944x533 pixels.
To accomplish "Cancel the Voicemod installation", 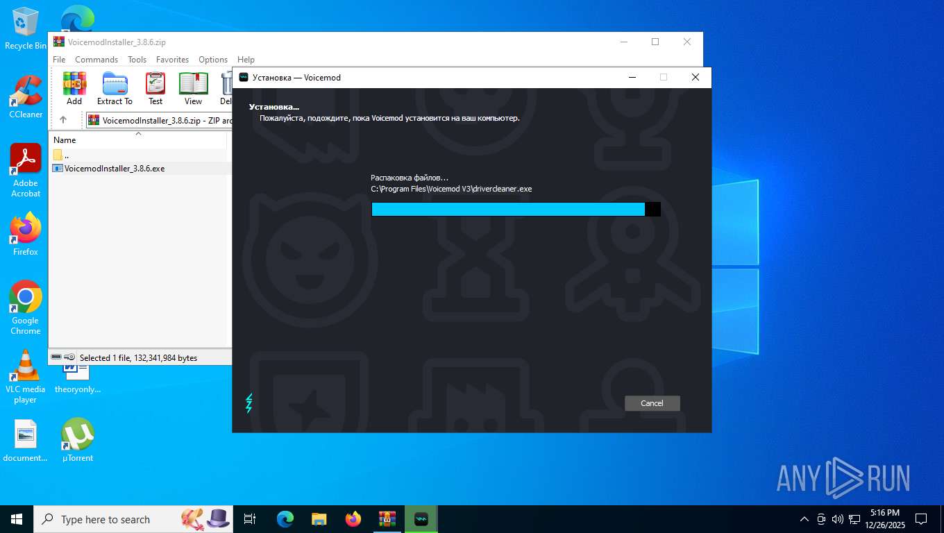I will tap(652, 403).
